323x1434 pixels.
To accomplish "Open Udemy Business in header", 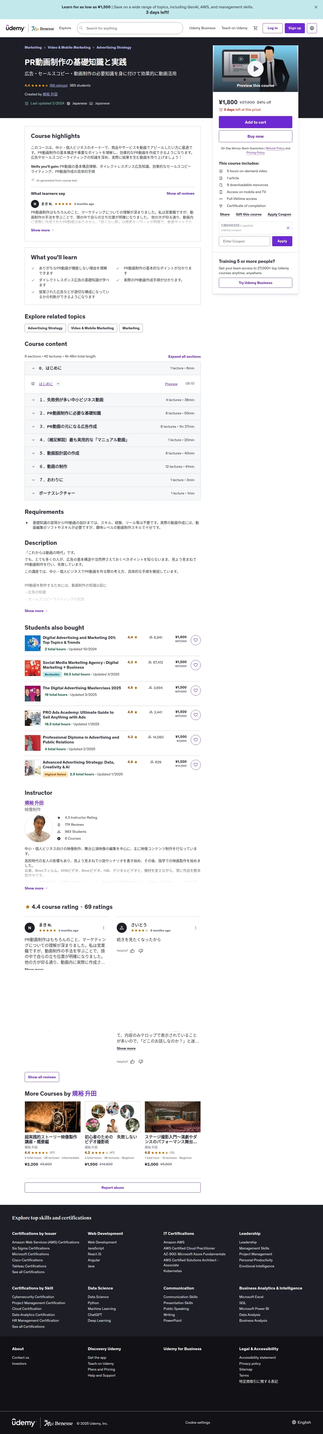I will (202, 28).
